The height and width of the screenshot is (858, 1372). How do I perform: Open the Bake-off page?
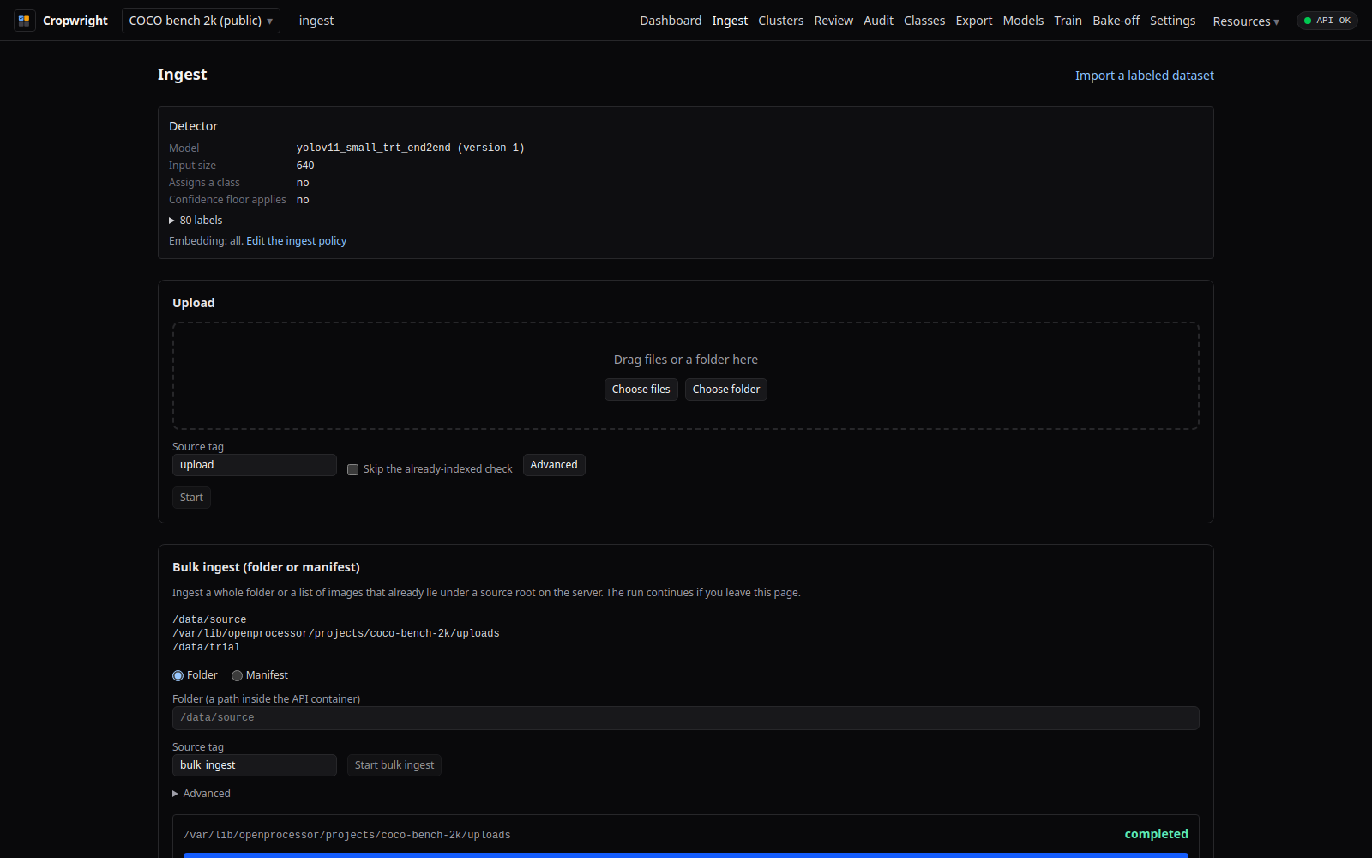(x=1116, y=21)
